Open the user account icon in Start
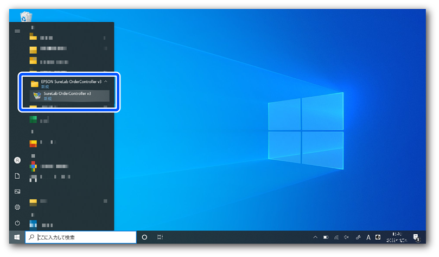This screenshot has height=257, width=439. tap(17, 160)
